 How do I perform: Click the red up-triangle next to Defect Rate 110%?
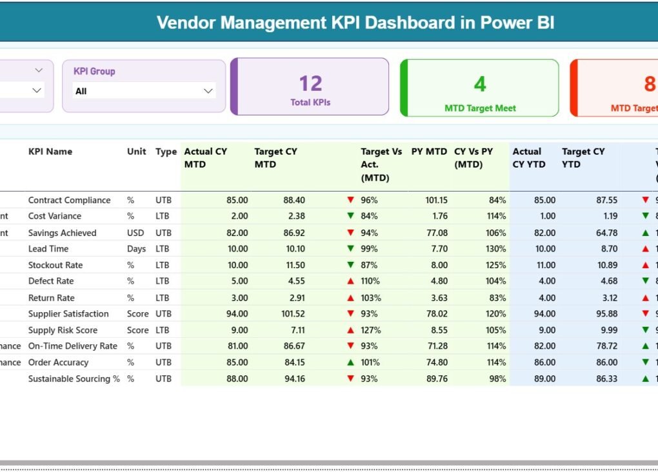tap(350, 281)
